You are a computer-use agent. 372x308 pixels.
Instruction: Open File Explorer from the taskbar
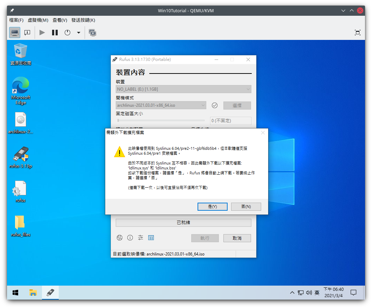click(x=33, y=293)
